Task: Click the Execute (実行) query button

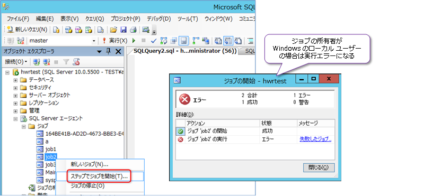Action: [115, 41]
